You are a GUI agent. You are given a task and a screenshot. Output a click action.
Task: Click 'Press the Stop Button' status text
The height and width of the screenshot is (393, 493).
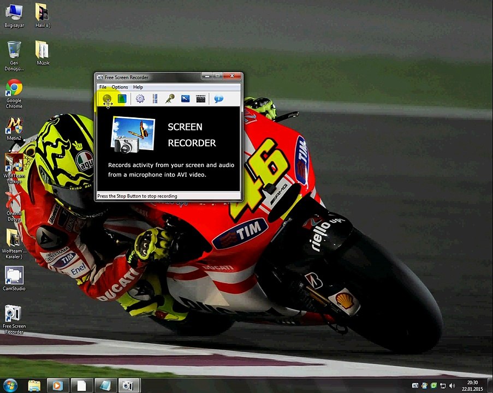point(137,196)
